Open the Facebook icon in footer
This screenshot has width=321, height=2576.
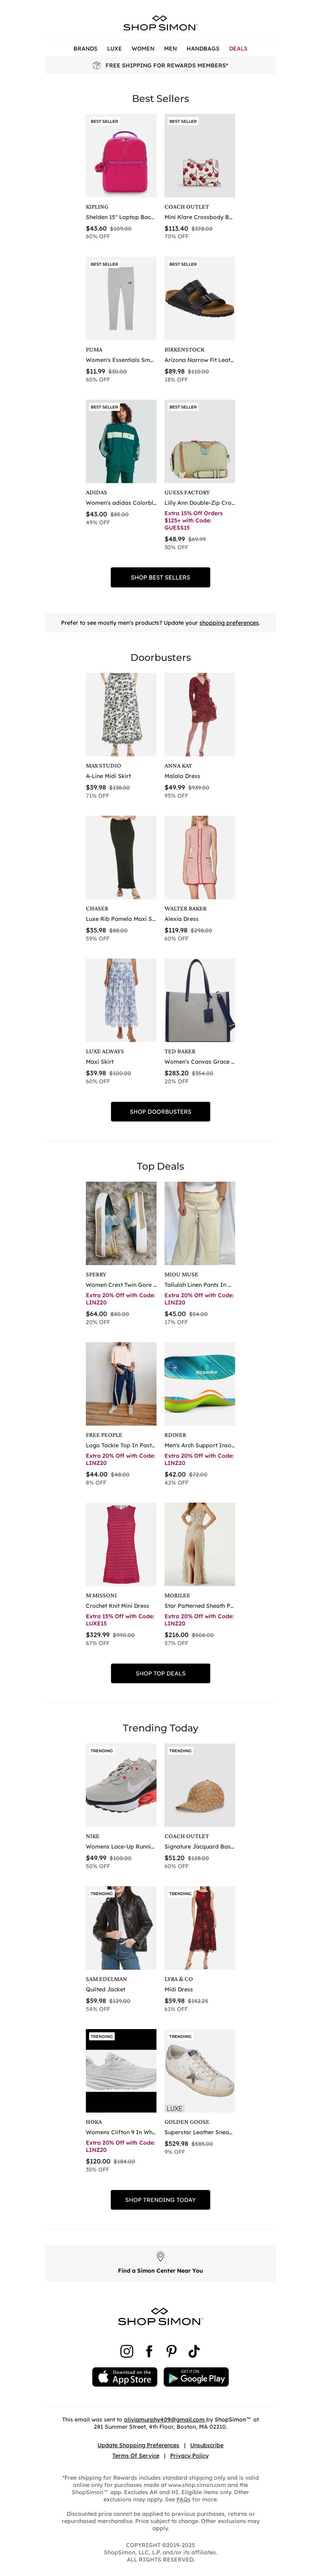(x=149, y=2351)
